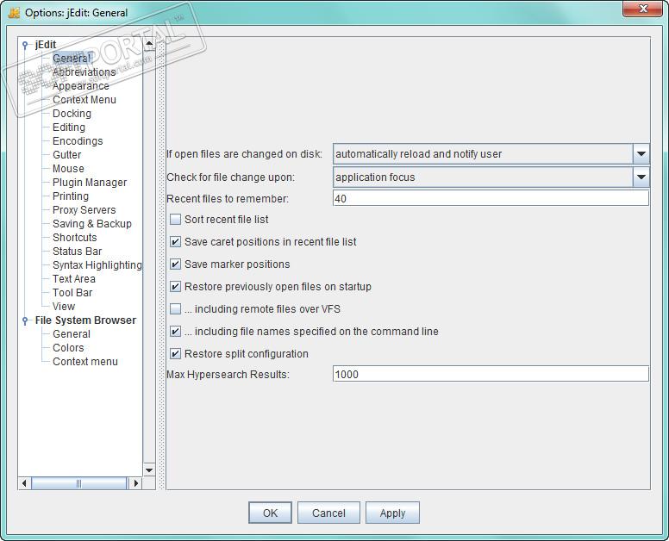This screenshot has height=541, width=669.
Task: Collapse the jEdit tree node
Action: click(x=25, y=44)
